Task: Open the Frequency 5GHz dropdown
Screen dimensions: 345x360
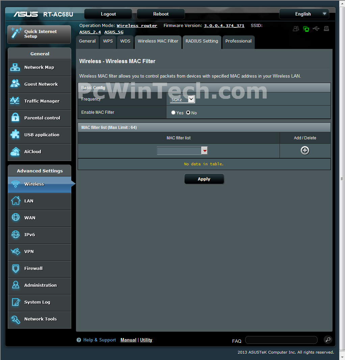Action: click(182, 100)
